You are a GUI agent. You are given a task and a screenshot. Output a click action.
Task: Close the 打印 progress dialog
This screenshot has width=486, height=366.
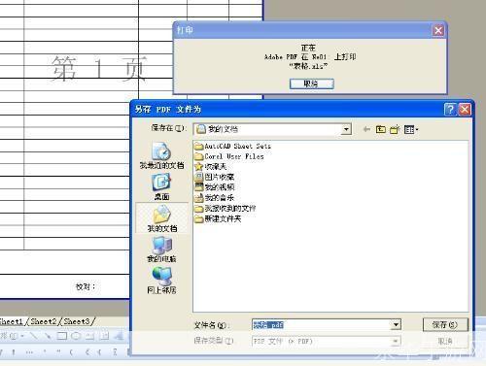438,31
